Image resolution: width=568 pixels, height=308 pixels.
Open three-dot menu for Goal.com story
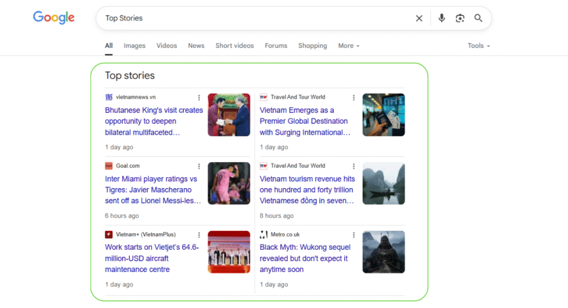199,166
